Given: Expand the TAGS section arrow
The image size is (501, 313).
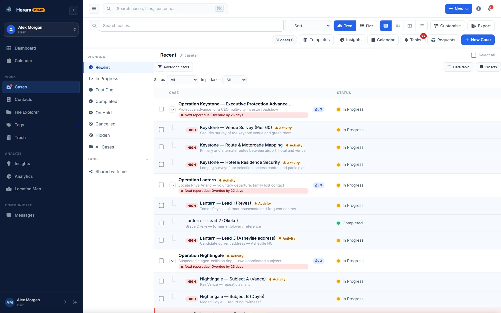Looking at the screenshot, I should pos(147,159).
